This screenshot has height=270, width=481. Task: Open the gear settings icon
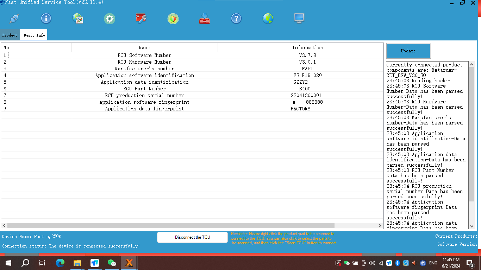[110, 19]
